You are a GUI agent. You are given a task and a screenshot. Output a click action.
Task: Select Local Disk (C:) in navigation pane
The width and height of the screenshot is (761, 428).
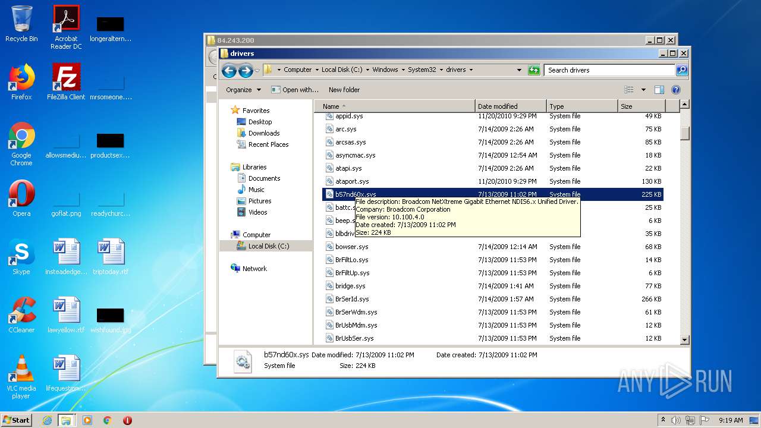[x=268, y=246]
